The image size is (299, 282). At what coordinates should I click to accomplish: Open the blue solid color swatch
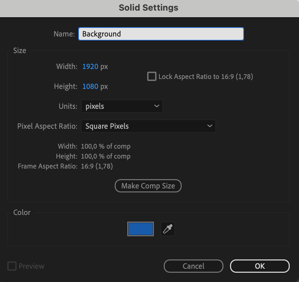pyautogui.click(x=141, y=229)
